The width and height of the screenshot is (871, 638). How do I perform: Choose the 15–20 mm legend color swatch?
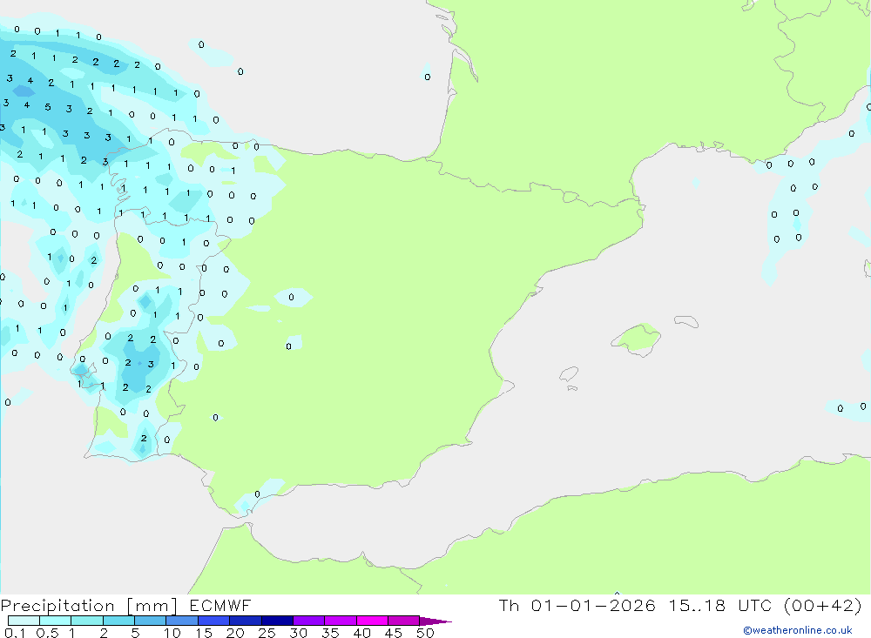tap(214, 621)
